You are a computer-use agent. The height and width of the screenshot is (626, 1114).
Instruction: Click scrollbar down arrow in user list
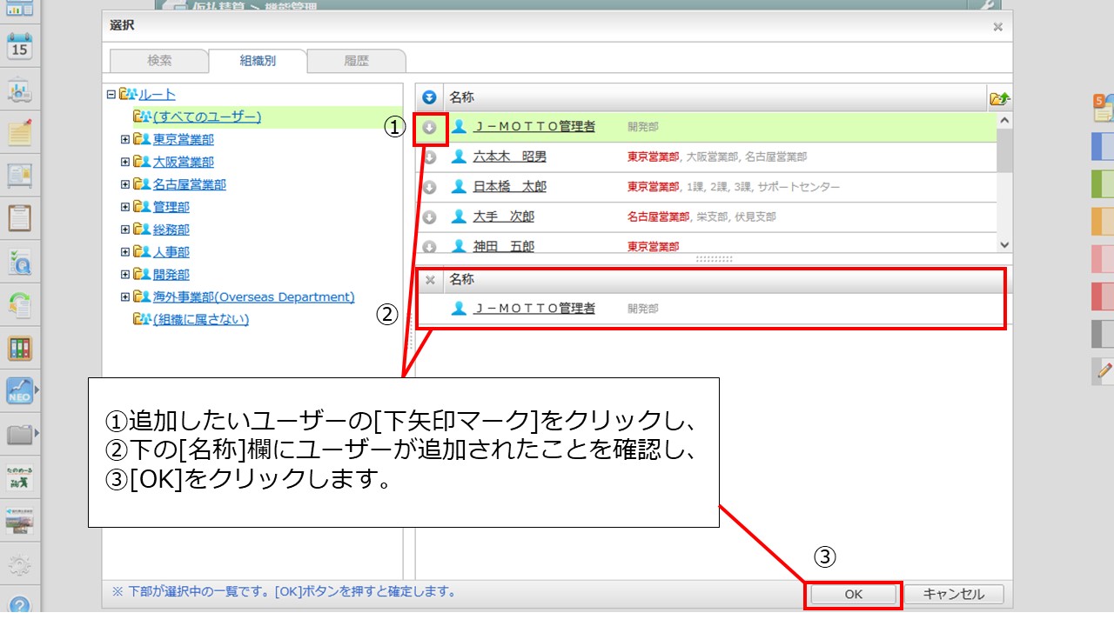coord(1004,246)
